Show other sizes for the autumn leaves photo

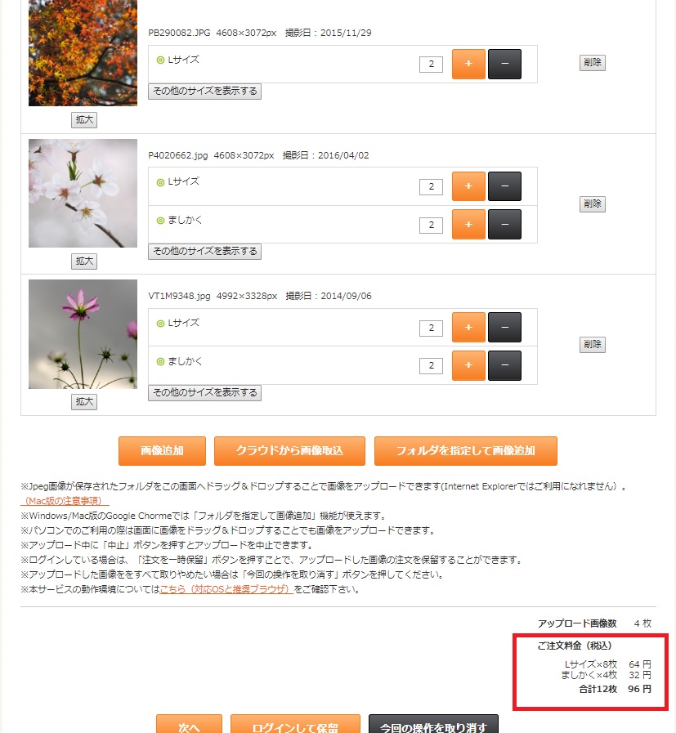(x=205, y=92)
